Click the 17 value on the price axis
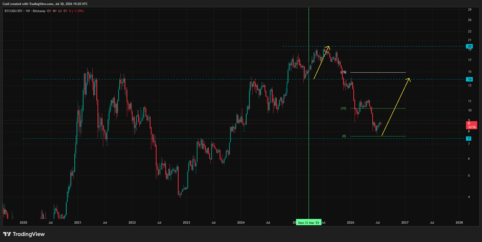The width and height of the screenshot is (482, 242). tap(469, 60)
